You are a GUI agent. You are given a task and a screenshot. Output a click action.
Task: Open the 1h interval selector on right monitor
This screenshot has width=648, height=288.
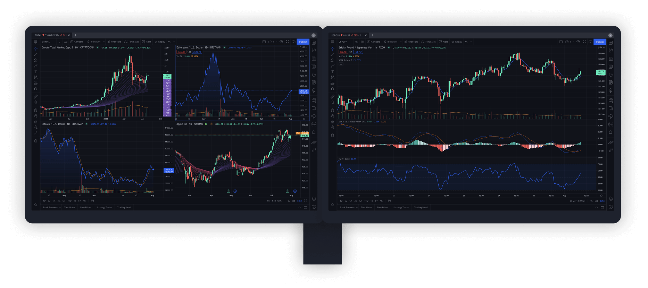click(356, 42)
